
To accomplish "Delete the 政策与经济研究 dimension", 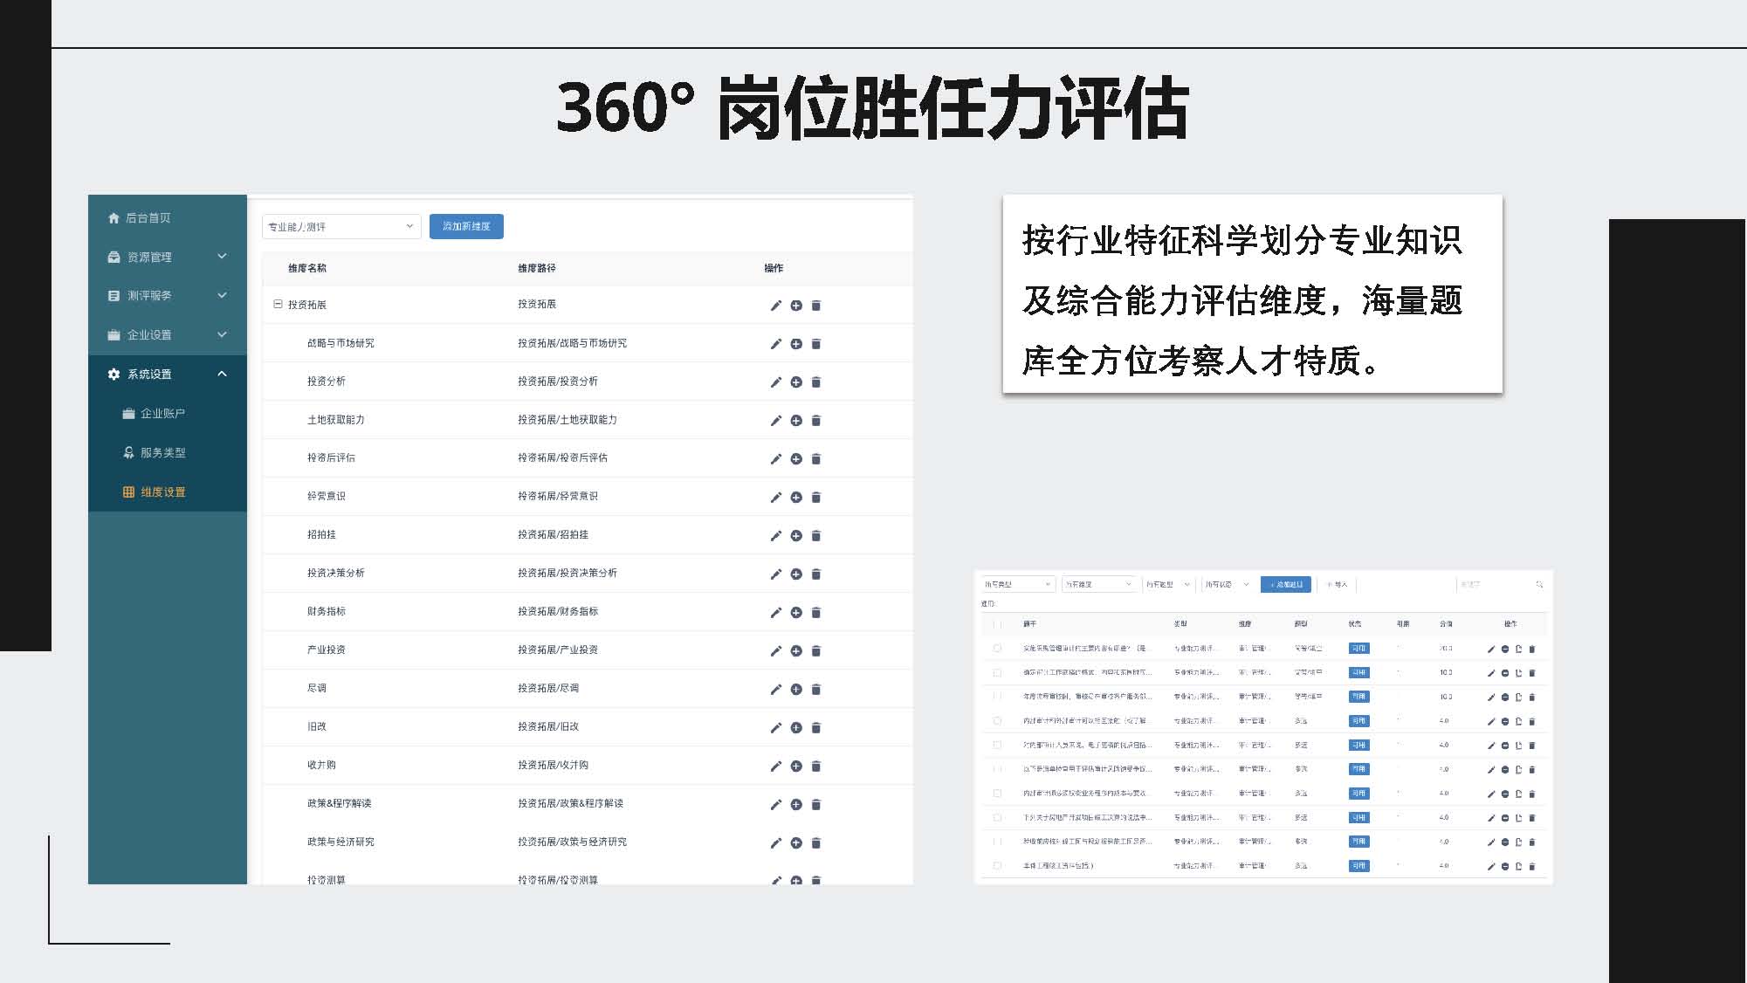I will click(x=816, y=843).
